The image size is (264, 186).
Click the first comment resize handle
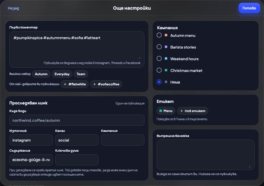click(139, 58)
